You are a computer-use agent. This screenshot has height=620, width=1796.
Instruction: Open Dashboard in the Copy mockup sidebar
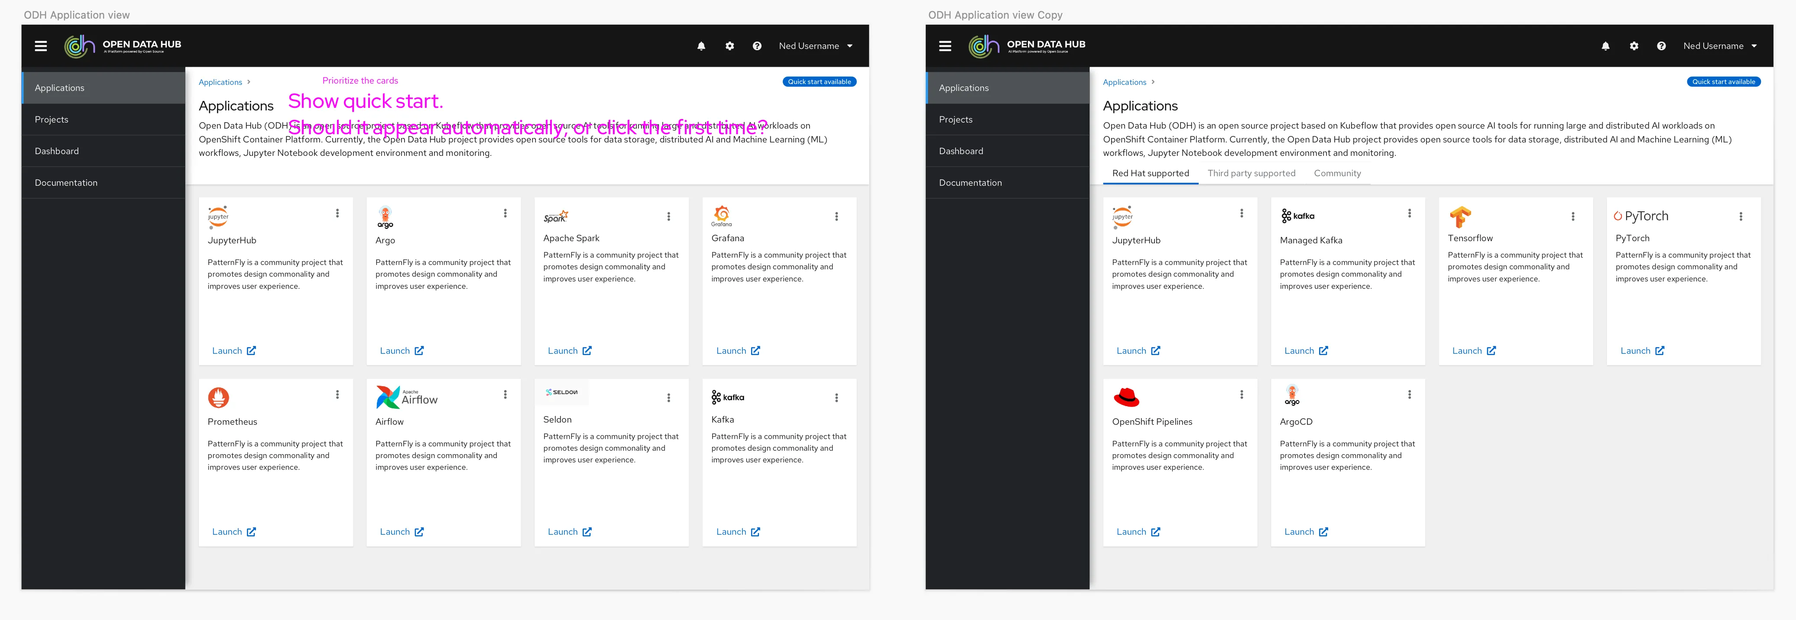click(x=1008, y=151)
